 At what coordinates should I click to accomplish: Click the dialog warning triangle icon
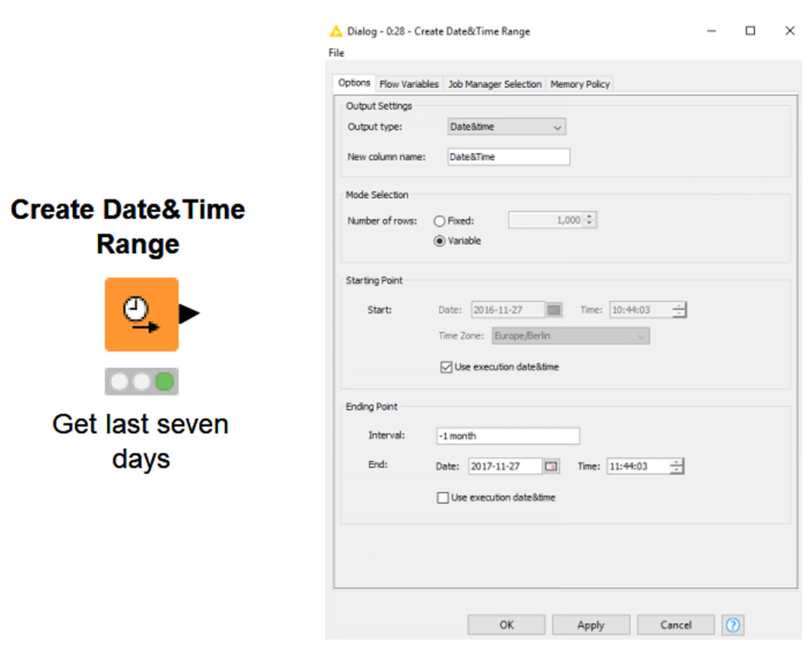(336, 31)
